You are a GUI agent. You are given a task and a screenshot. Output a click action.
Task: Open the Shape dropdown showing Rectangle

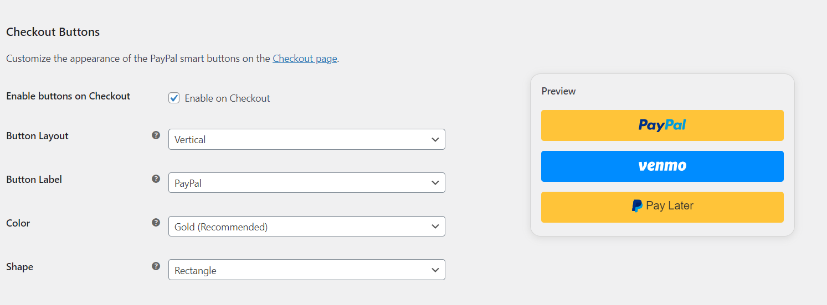[x=306, y=270]
